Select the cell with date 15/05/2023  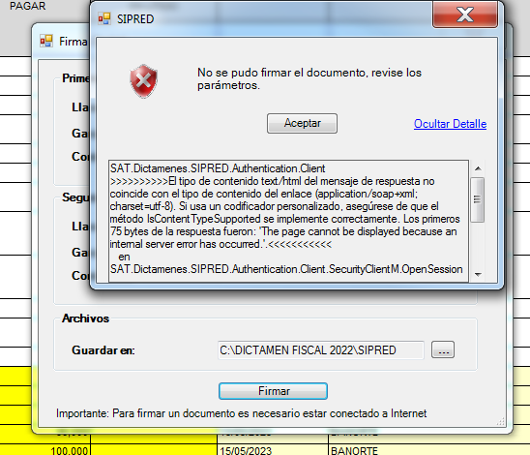pos(273,450)
